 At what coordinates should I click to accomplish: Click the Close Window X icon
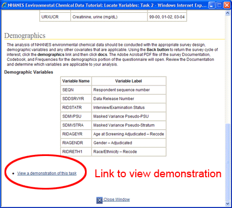pos(100,200)
